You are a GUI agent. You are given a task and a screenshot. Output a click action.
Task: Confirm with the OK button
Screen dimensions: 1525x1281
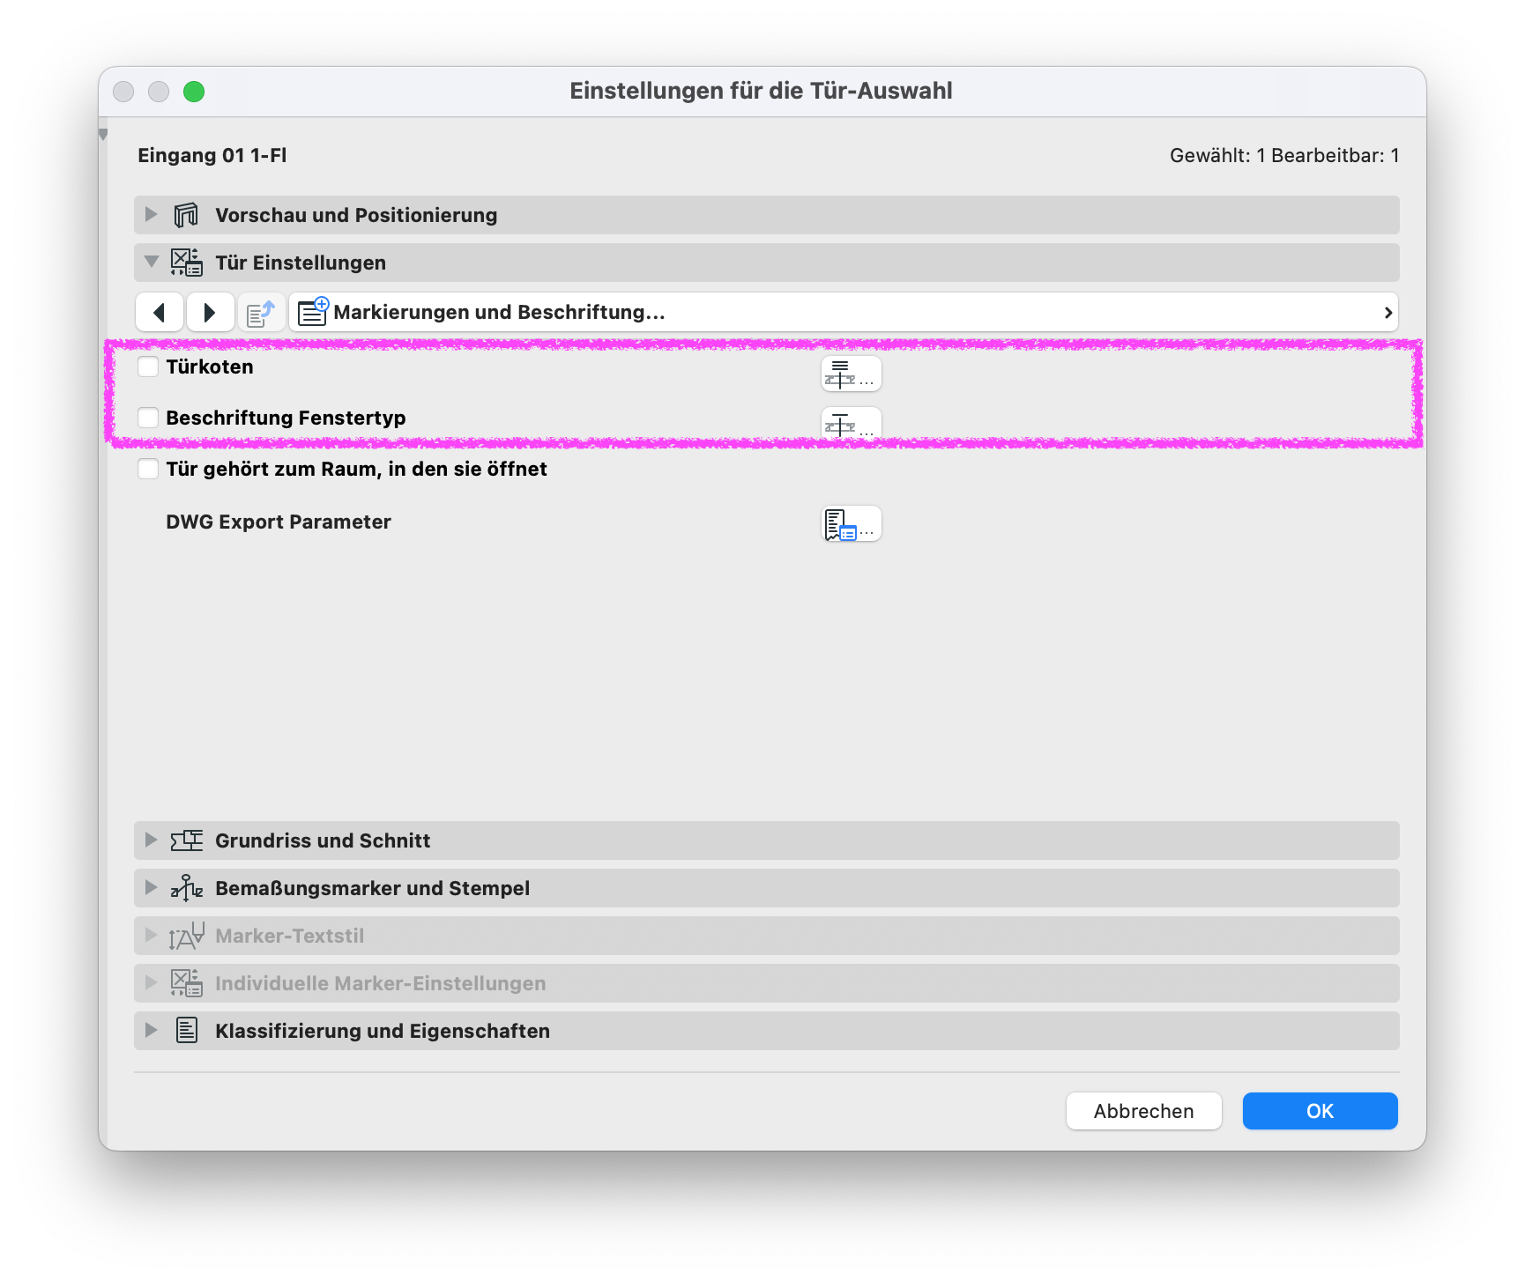(x=1320, y=1111)
